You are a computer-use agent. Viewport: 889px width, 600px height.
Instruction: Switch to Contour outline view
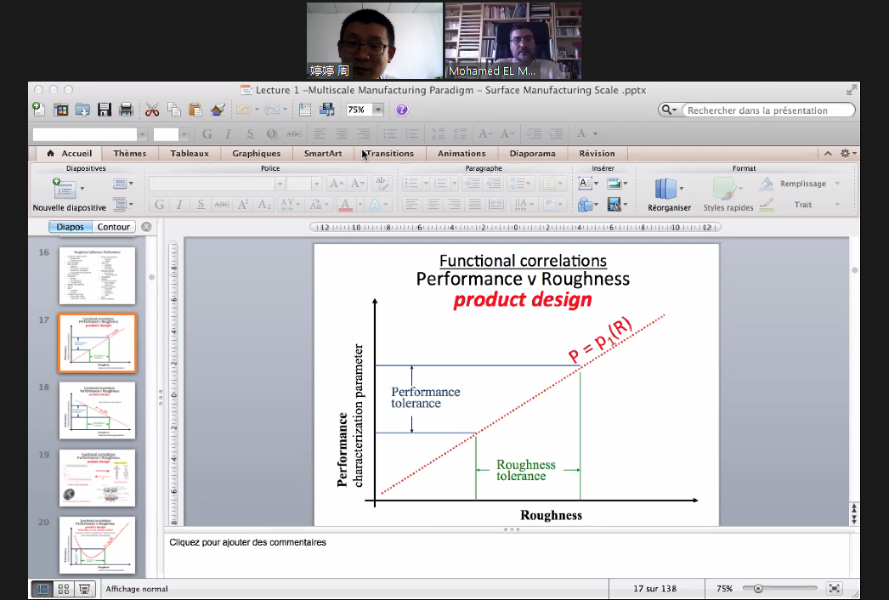[x=114, y=227]
